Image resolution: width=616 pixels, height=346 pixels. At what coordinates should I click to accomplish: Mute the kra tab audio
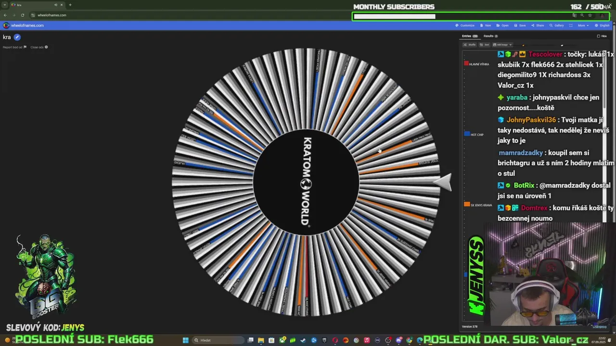55,5
